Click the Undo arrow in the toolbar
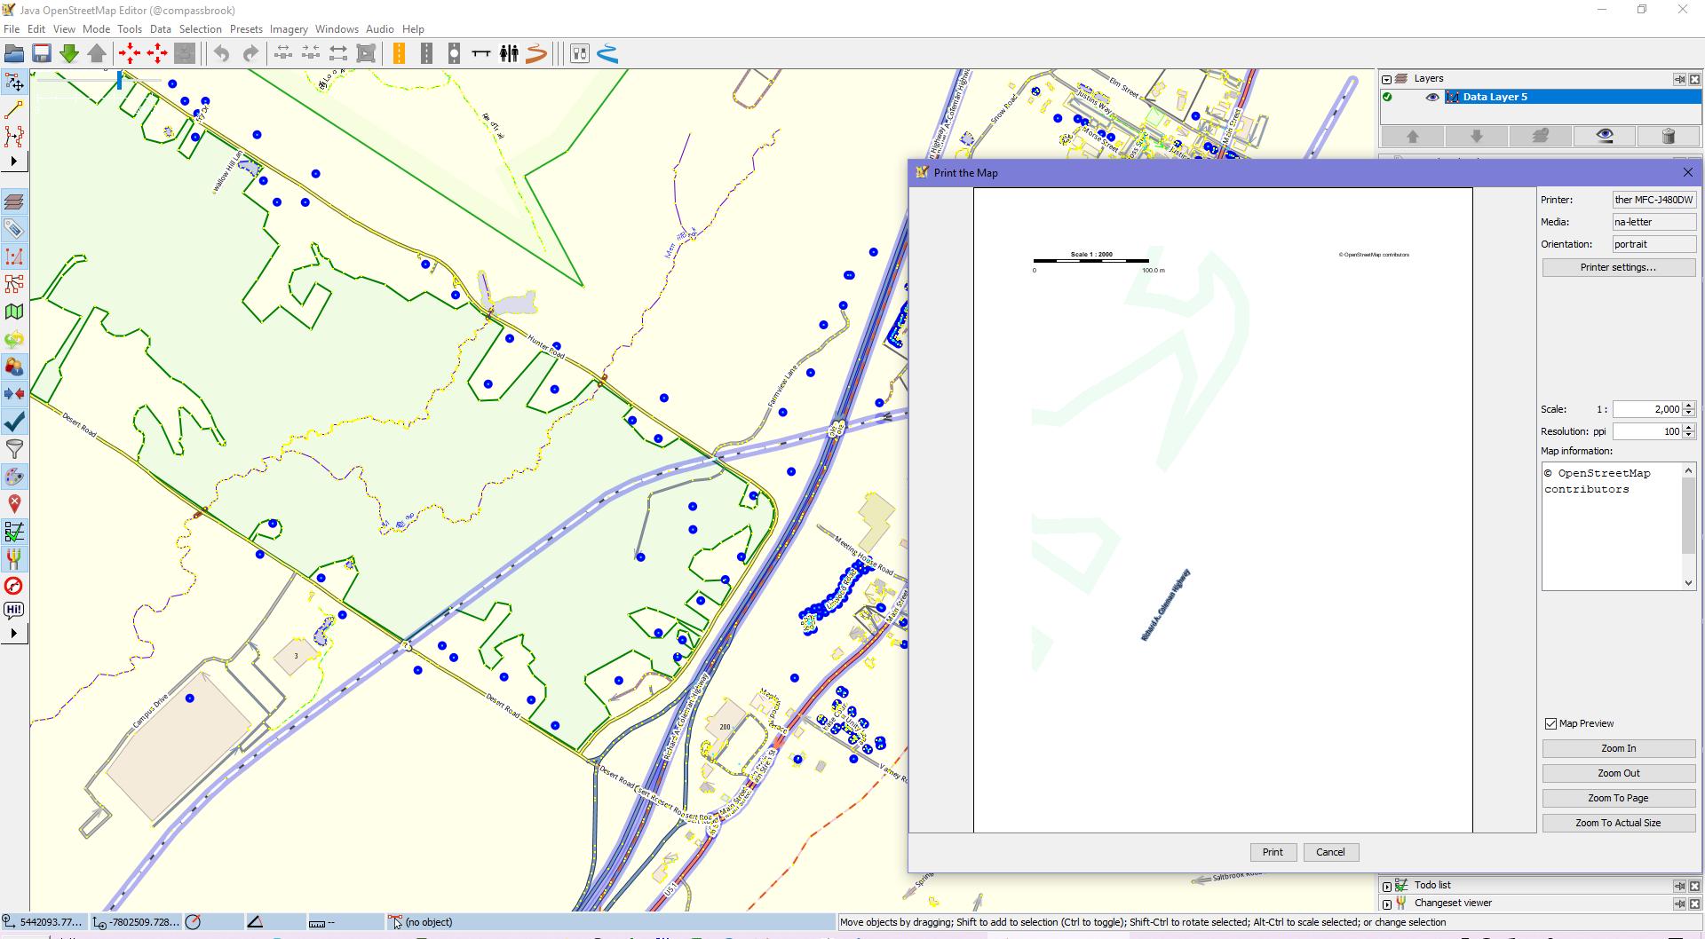 (221, 54)
